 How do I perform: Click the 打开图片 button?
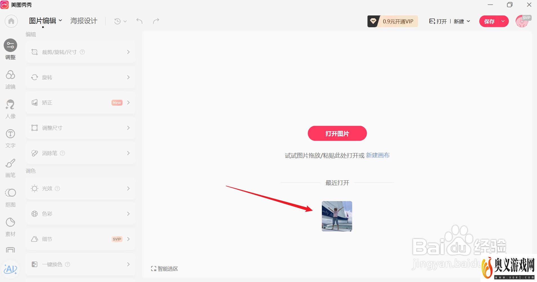point(337,133)
